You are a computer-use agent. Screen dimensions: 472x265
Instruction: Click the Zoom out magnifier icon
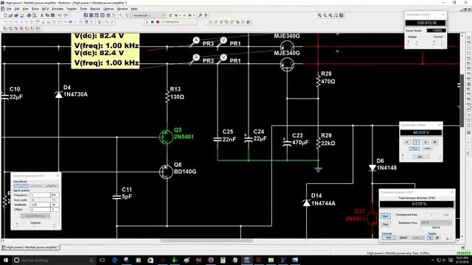point(324,15)
